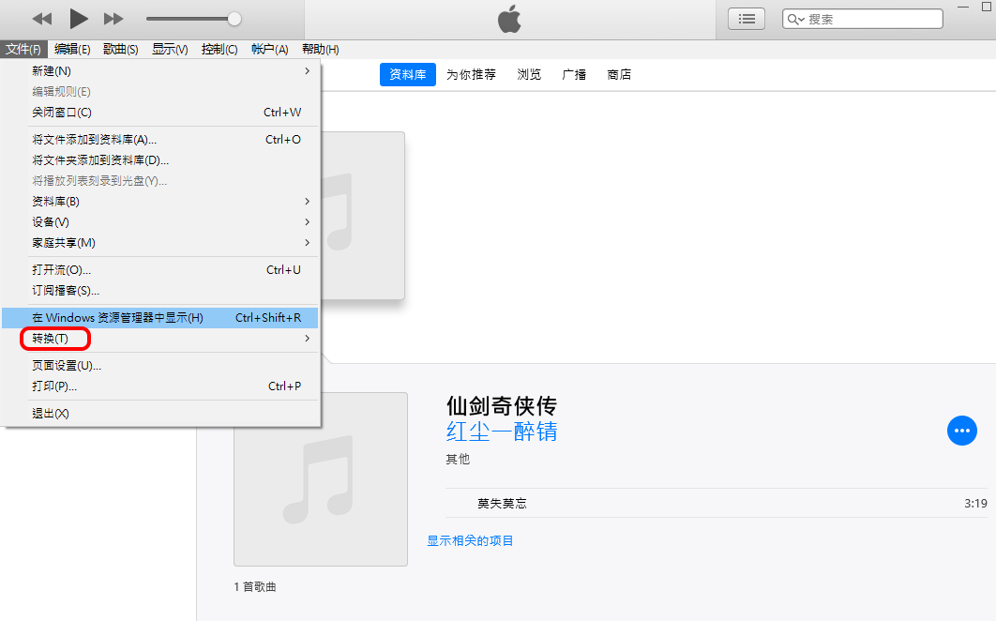Click the song duration 3:19
996x621 pixels.
(x=975, y=504)
